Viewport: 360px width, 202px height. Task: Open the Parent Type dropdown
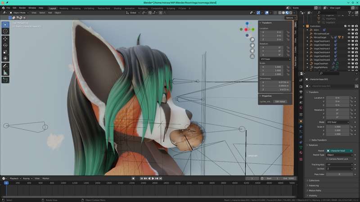click(x=340, y=155)
